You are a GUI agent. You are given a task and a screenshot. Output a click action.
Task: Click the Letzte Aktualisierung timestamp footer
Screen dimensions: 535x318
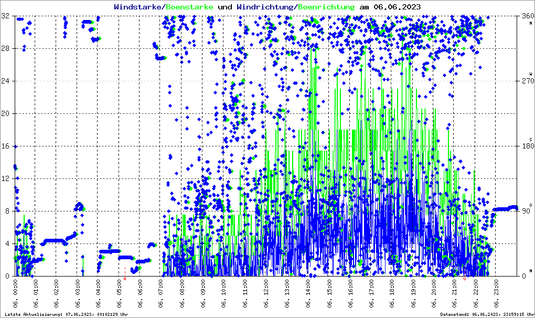click(x=67, y=314)
